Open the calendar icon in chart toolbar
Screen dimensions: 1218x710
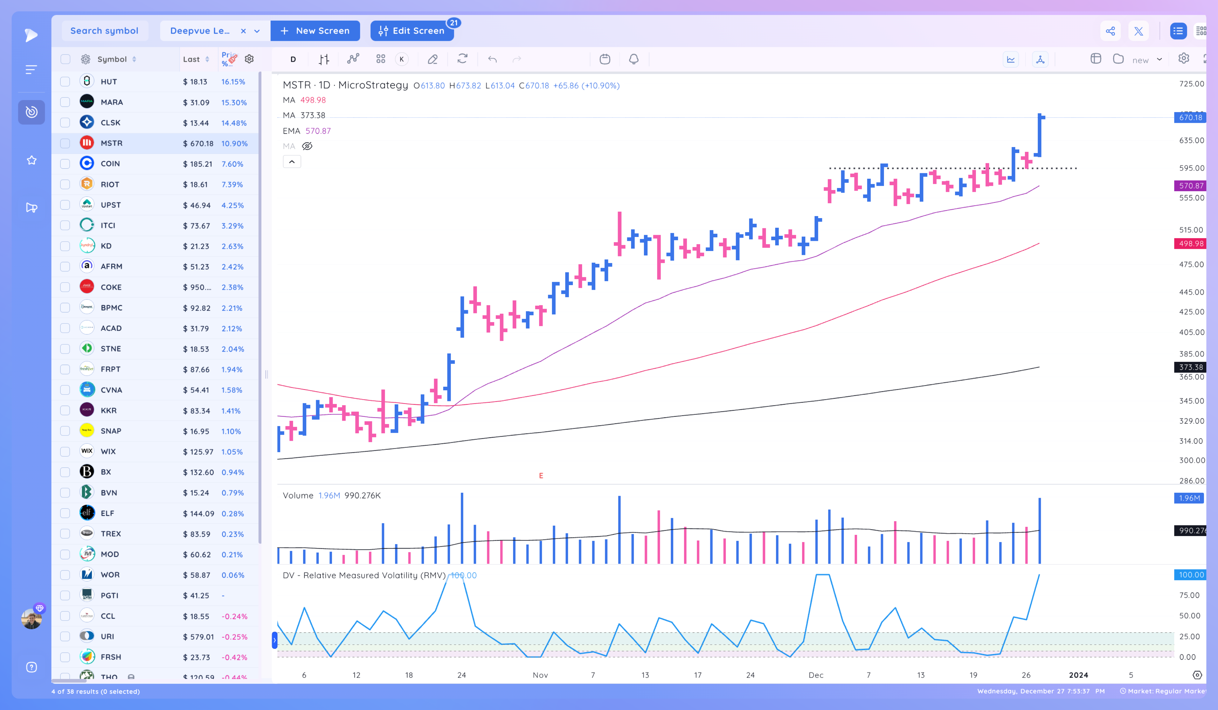[605, 59]
